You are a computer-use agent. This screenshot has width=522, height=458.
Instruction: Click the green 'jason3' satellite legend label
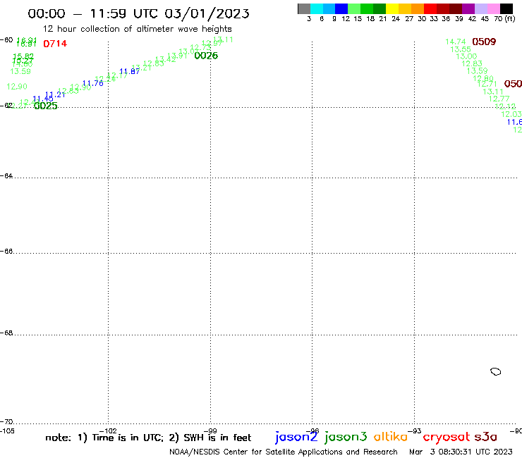pyautogui.click(x=346, y=437)
